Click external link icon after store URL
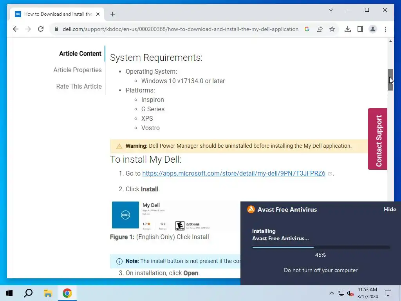This screenshot has height=301, width=401. 330,174
